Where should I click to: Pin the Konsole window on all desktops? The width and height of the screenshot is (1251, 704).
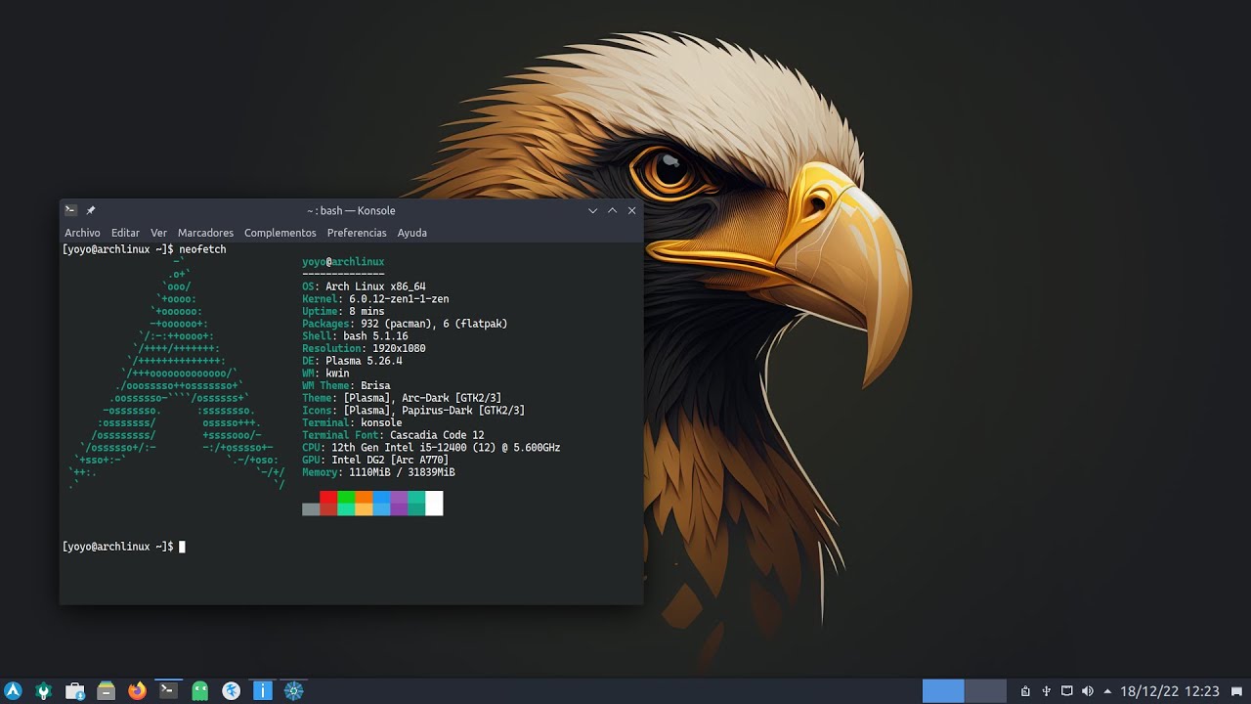click(x=91, y=210)
